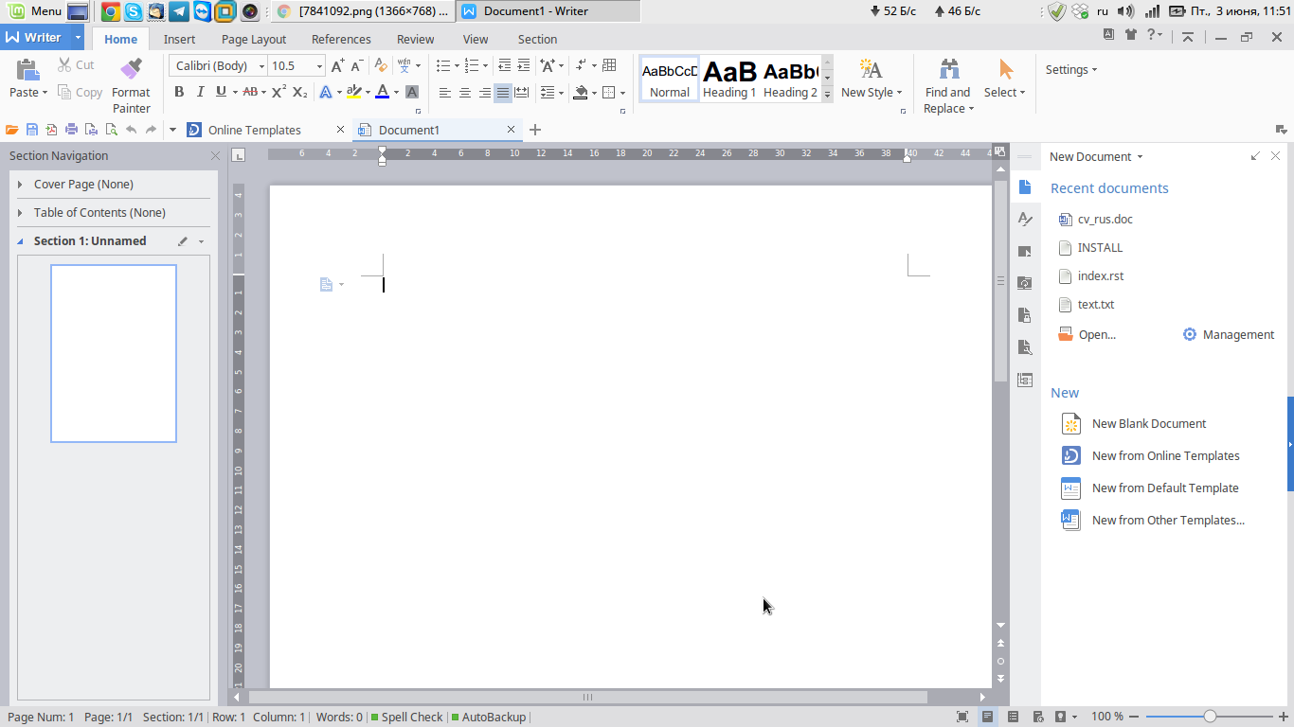Export to PDF from quick toolbar
The image size is (1294, 727).
click(51, 130)
